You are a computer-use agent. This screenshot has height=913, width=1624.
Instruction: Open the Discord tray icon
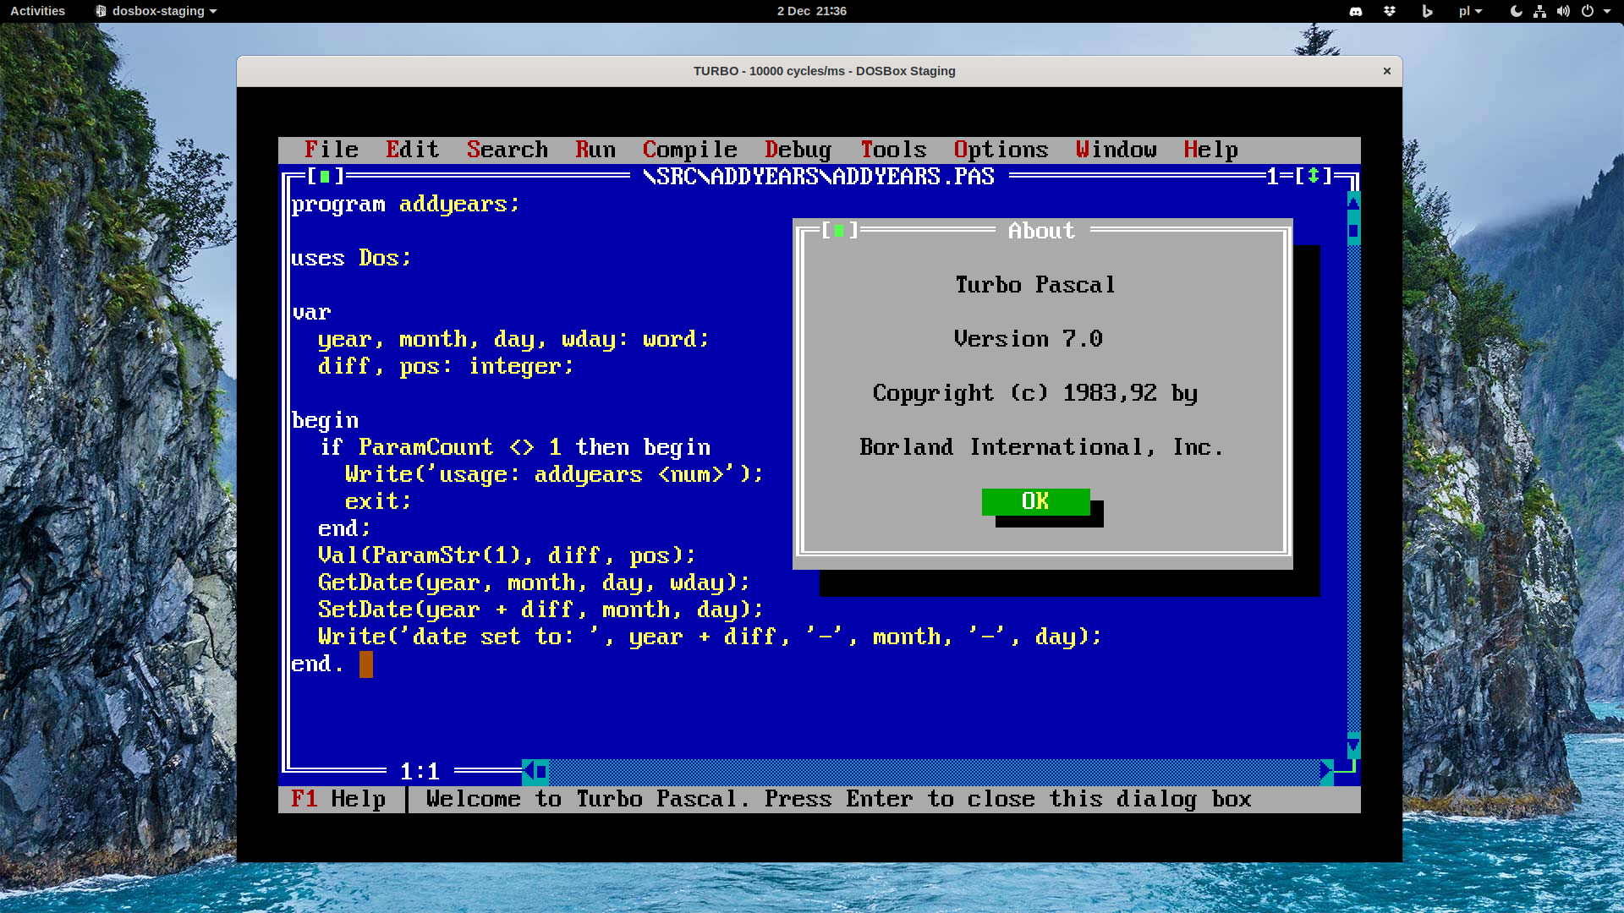(1356, 11)
